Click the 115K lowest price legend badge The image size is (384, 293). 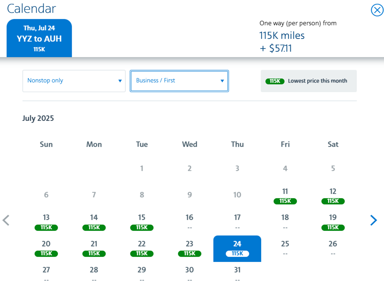coord(275,81)
